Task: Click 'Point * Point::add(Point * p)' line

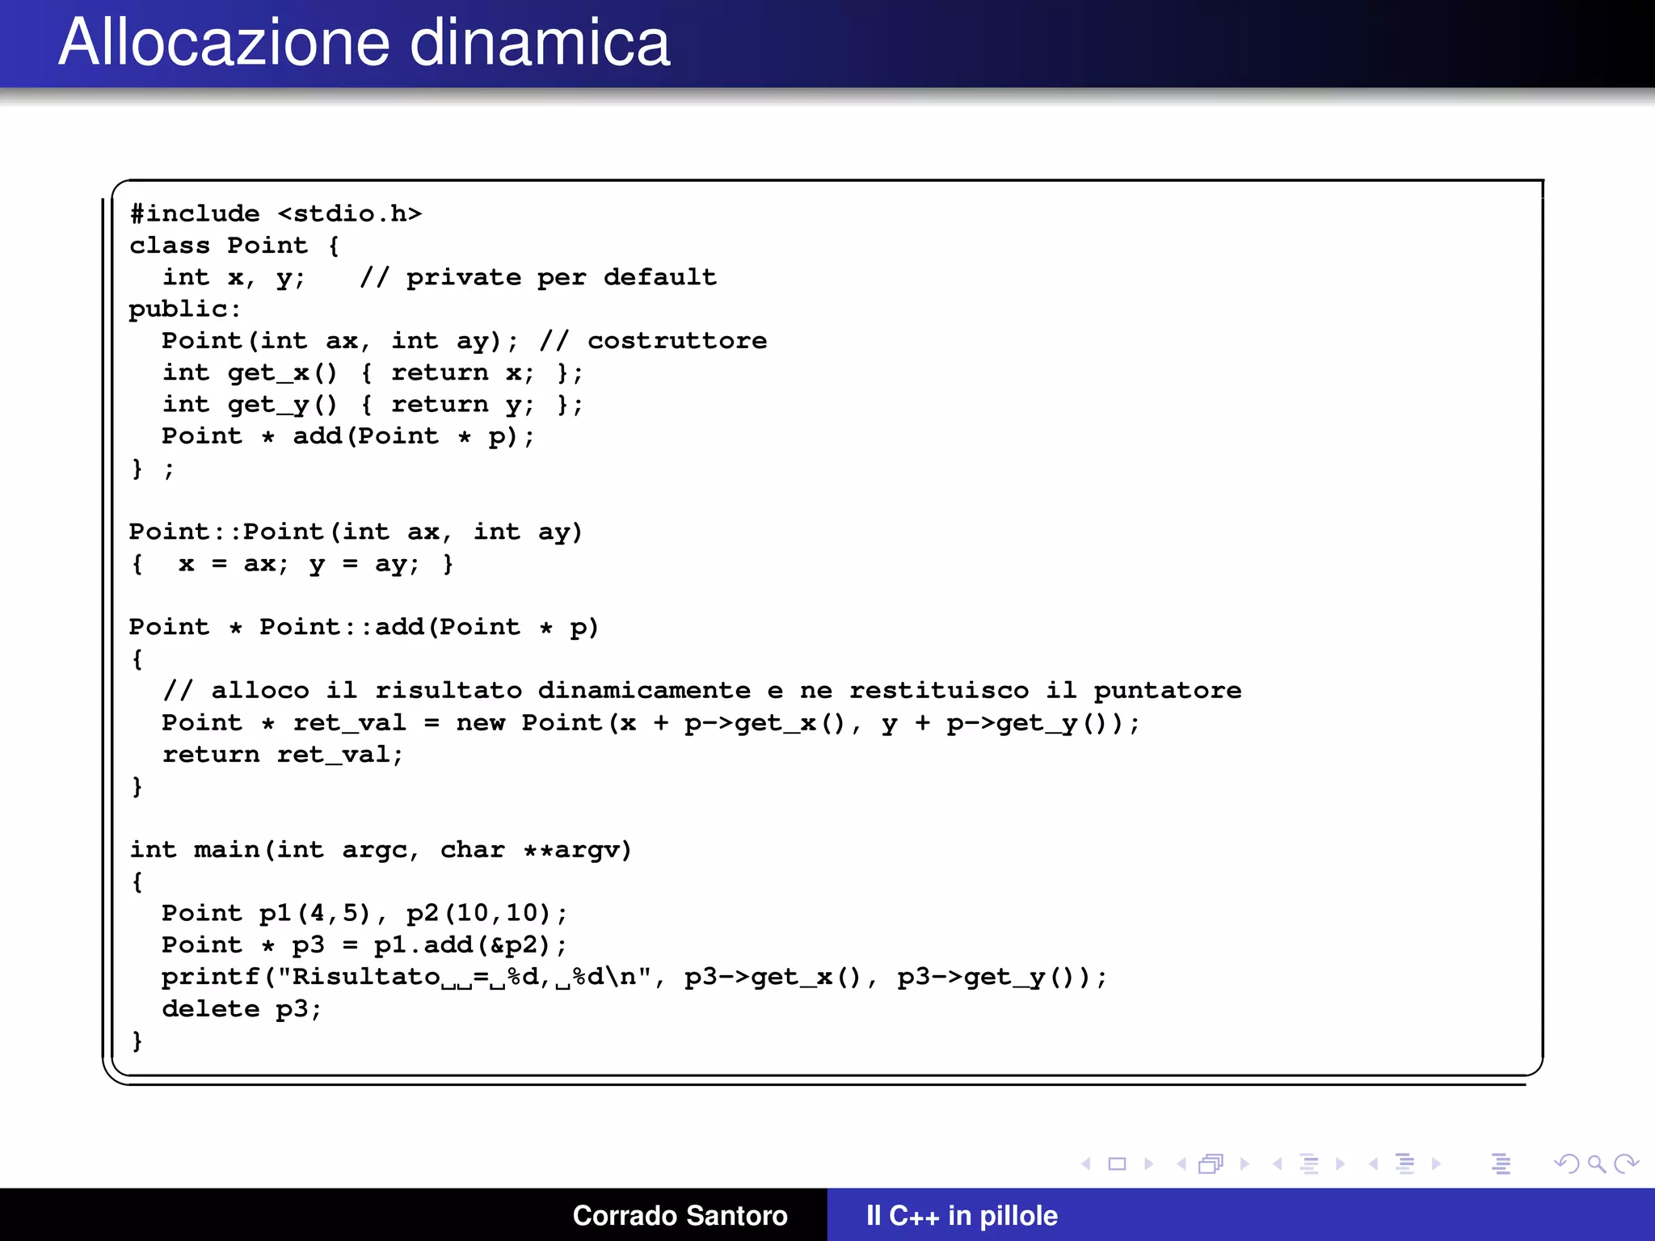Action: pyautogui.click(x=364, y=627)
